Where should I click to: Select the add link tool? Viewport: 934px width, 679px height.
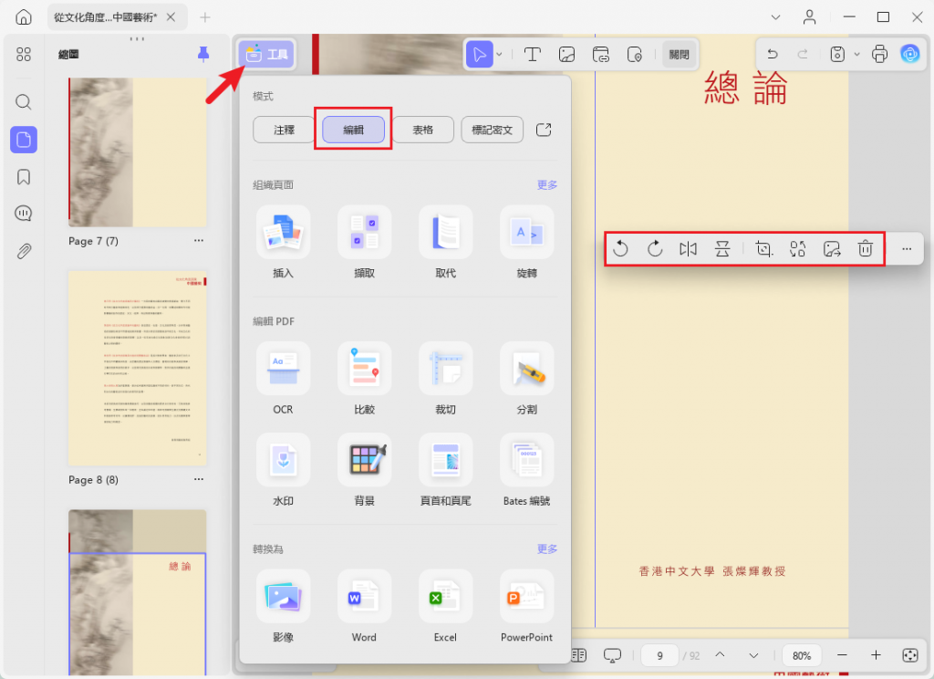[600, 54]
